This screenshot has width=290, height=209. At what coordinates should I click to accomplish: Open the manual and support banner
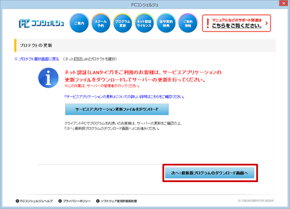pyautogui.click(x=236, y=23)
